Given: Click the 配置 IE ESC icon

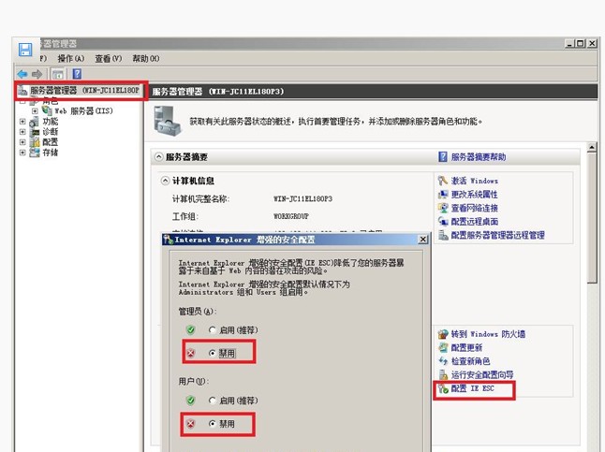Looking at the screenshot, I should point(443,388).
